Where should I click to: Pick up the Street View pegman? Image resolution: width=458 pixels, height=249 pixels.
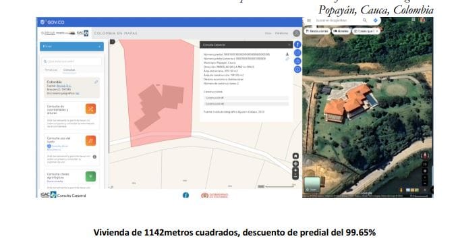(x=401, y=190)
